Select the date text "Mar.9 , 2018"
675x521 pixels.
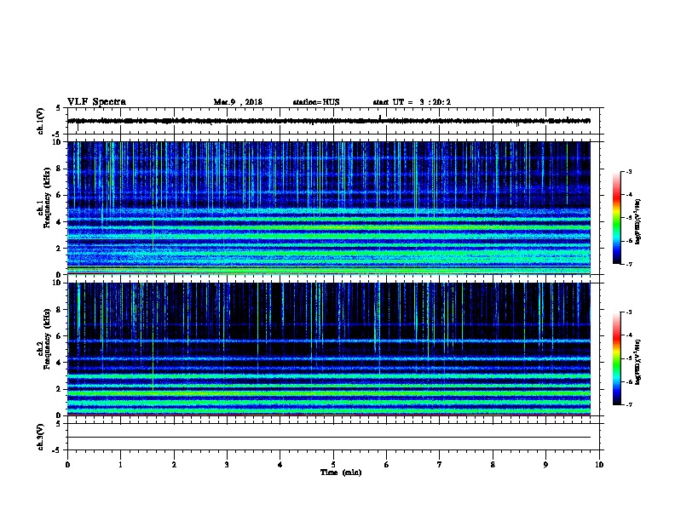point(238,102)
